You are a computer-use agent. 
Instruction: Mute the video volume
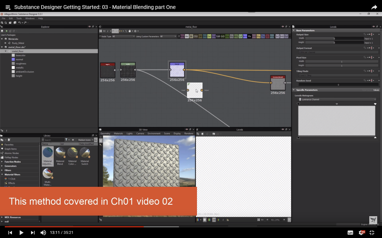click(x=43, y=233)
